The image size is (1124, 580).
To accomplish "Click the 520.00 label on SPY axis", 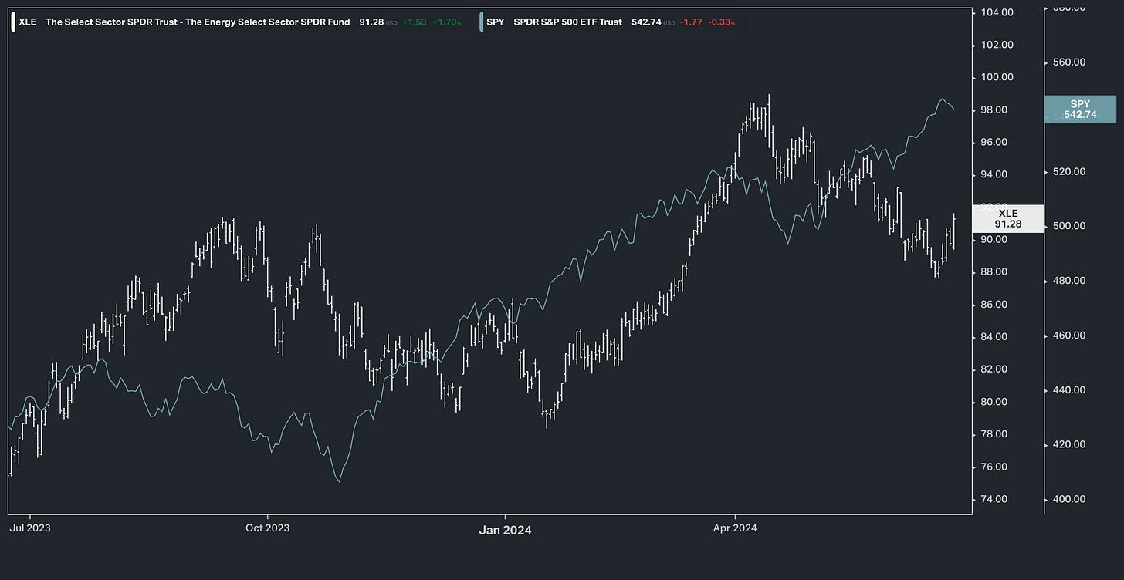I will click(x=1070, y=171).
